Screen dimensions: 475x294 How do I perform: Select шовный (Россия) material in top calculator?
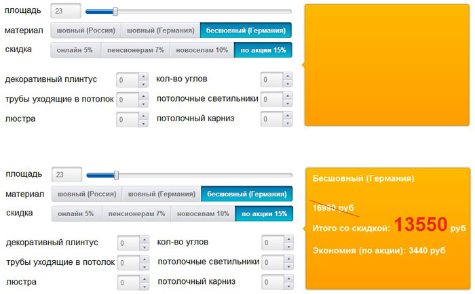[x=86, y=30]
